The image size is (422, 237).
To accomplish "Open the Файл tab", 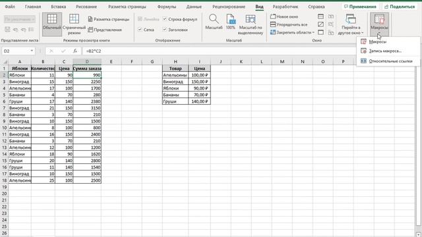I will point(10,7).
